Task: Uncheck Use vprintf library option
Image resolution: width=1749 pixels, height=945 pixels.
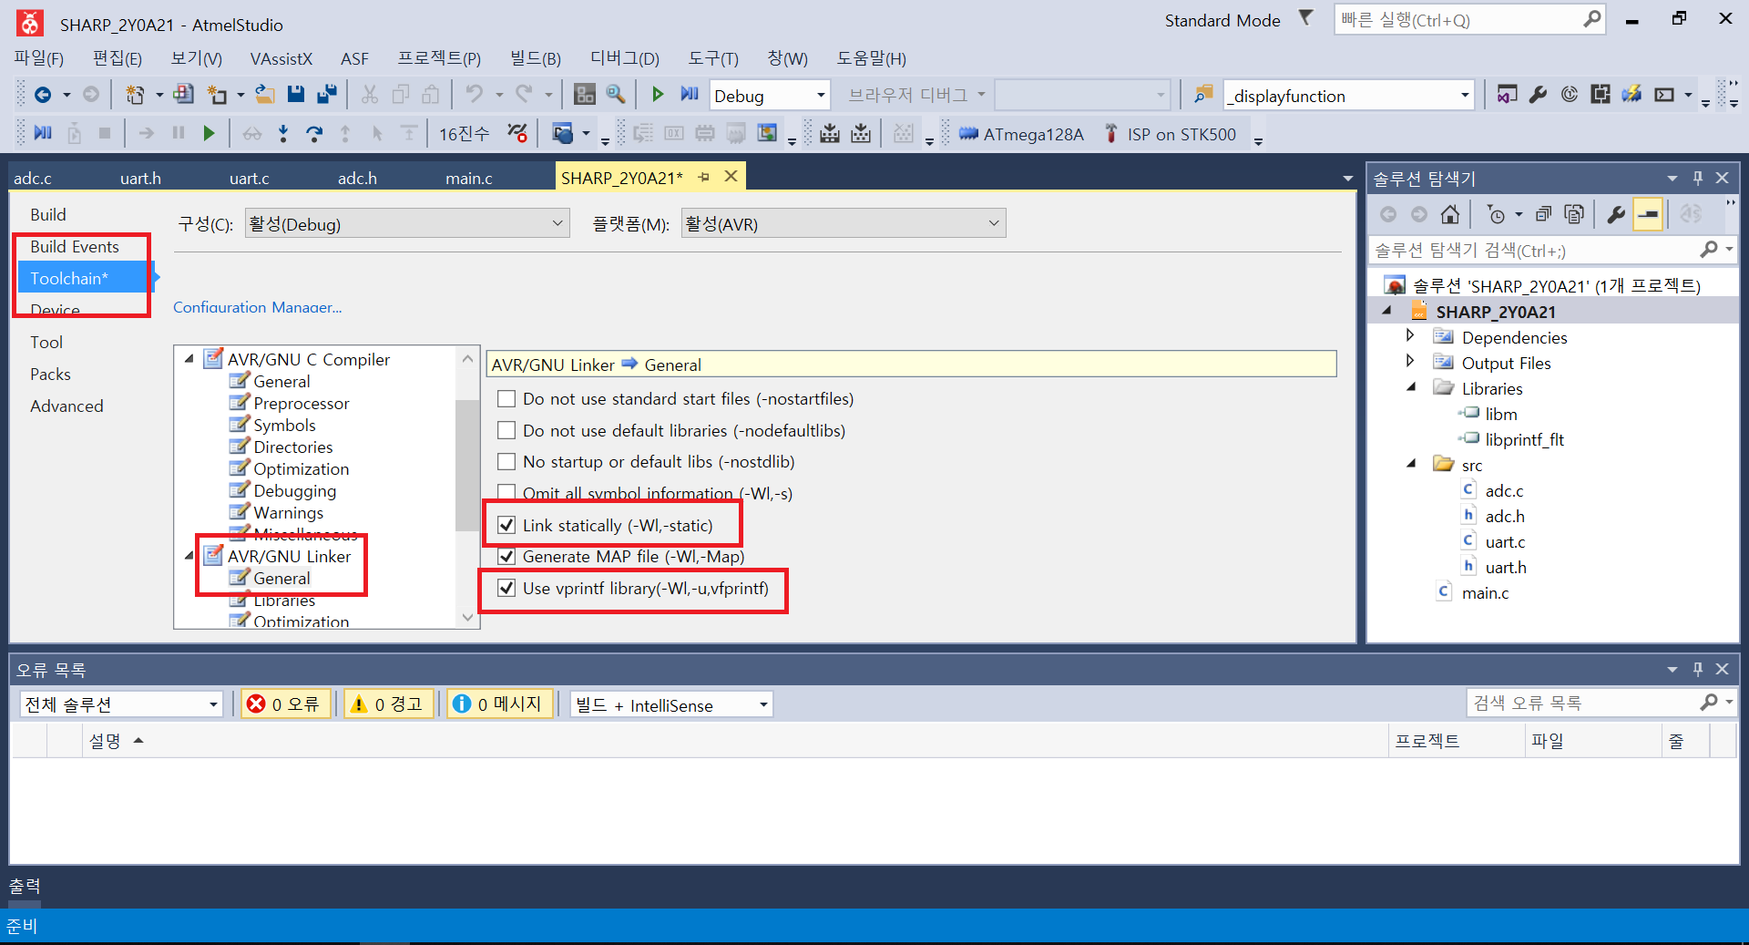Action: pyautogui.click(x=506, y=588)
